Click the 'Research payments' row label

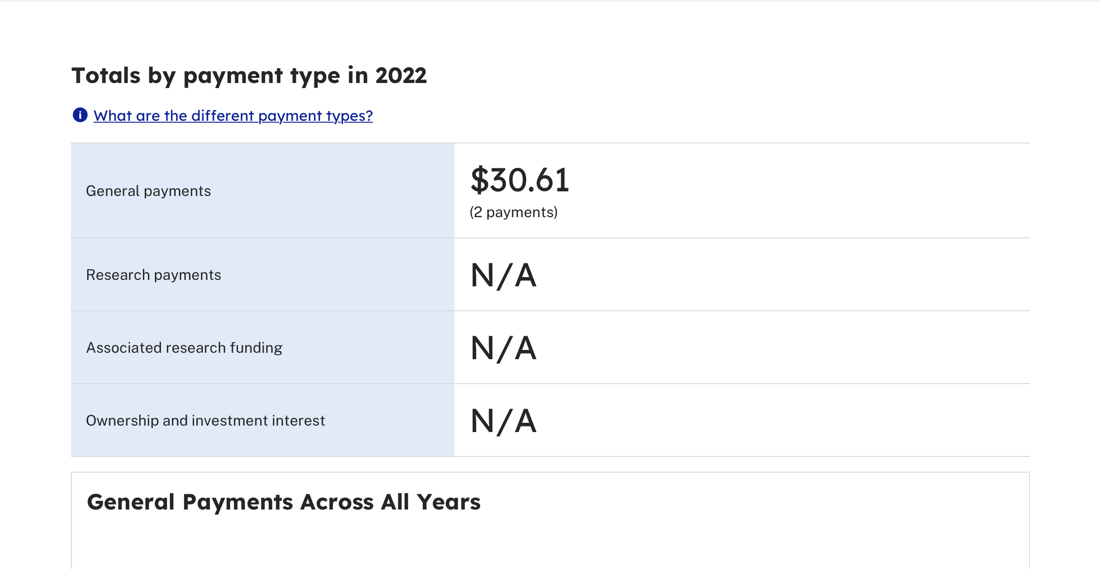pyautogui.click(x=154, y=275)
